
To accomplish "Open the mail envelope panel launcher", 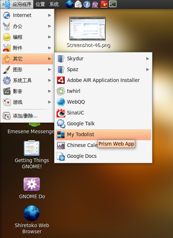I will 78,4.
